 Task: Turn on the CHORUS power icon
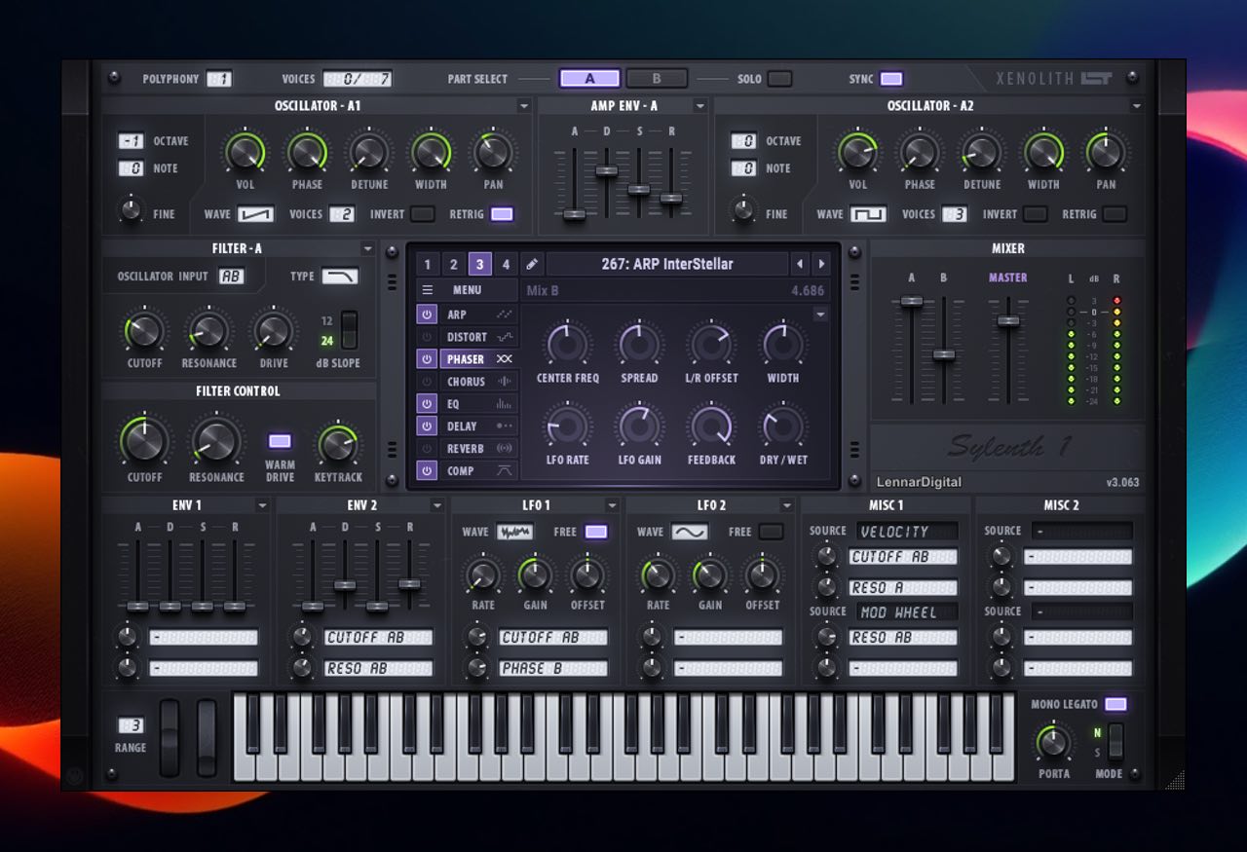click(x=427, y=382)
